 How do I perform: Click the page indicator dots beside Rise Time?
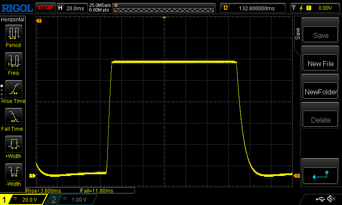click(2, 92)
